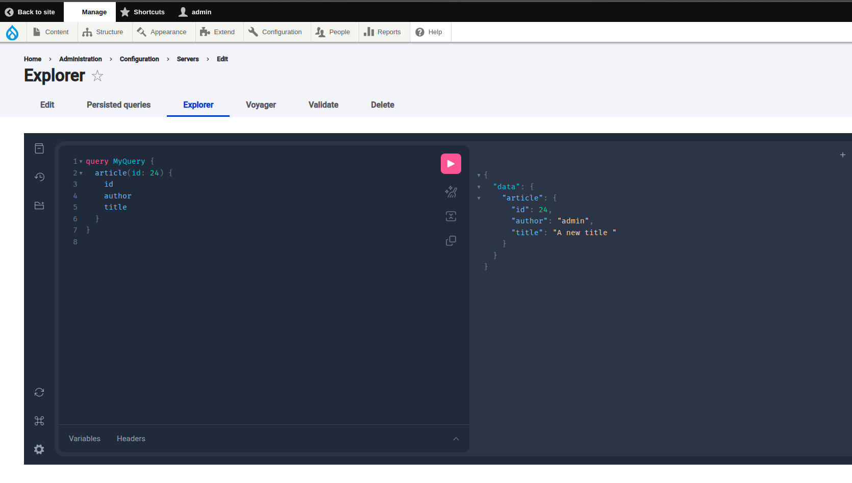Open the documentation explorer icon
The width and height of the screenshot is (852, 483).
(39, 148)
